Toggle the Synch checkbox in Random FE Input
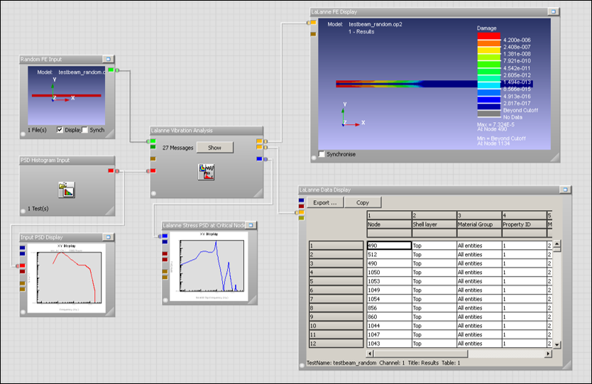 [84, 129]
